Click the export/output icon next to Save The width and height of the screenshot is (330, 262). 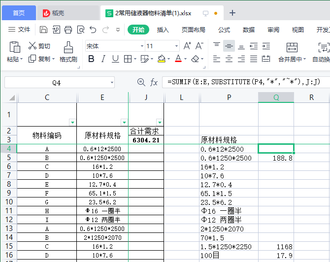56,30
